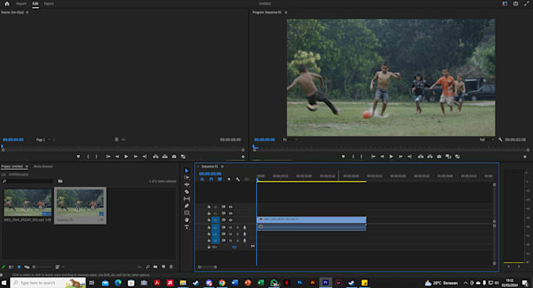Add a marker in the timeline header

(229, 179)
